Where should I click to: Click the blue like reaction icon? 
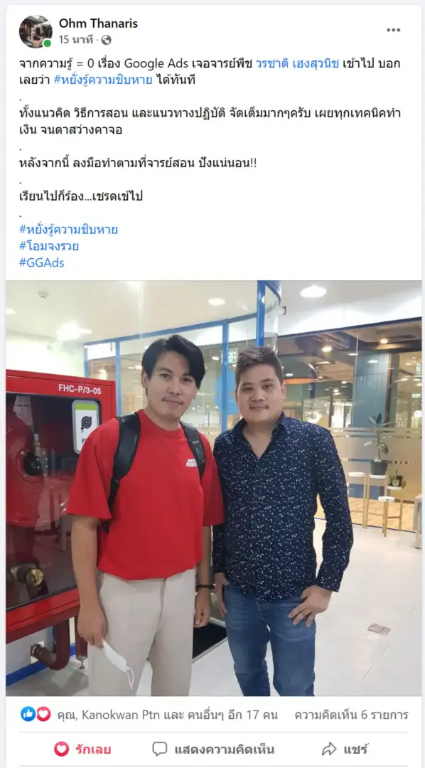28,714
